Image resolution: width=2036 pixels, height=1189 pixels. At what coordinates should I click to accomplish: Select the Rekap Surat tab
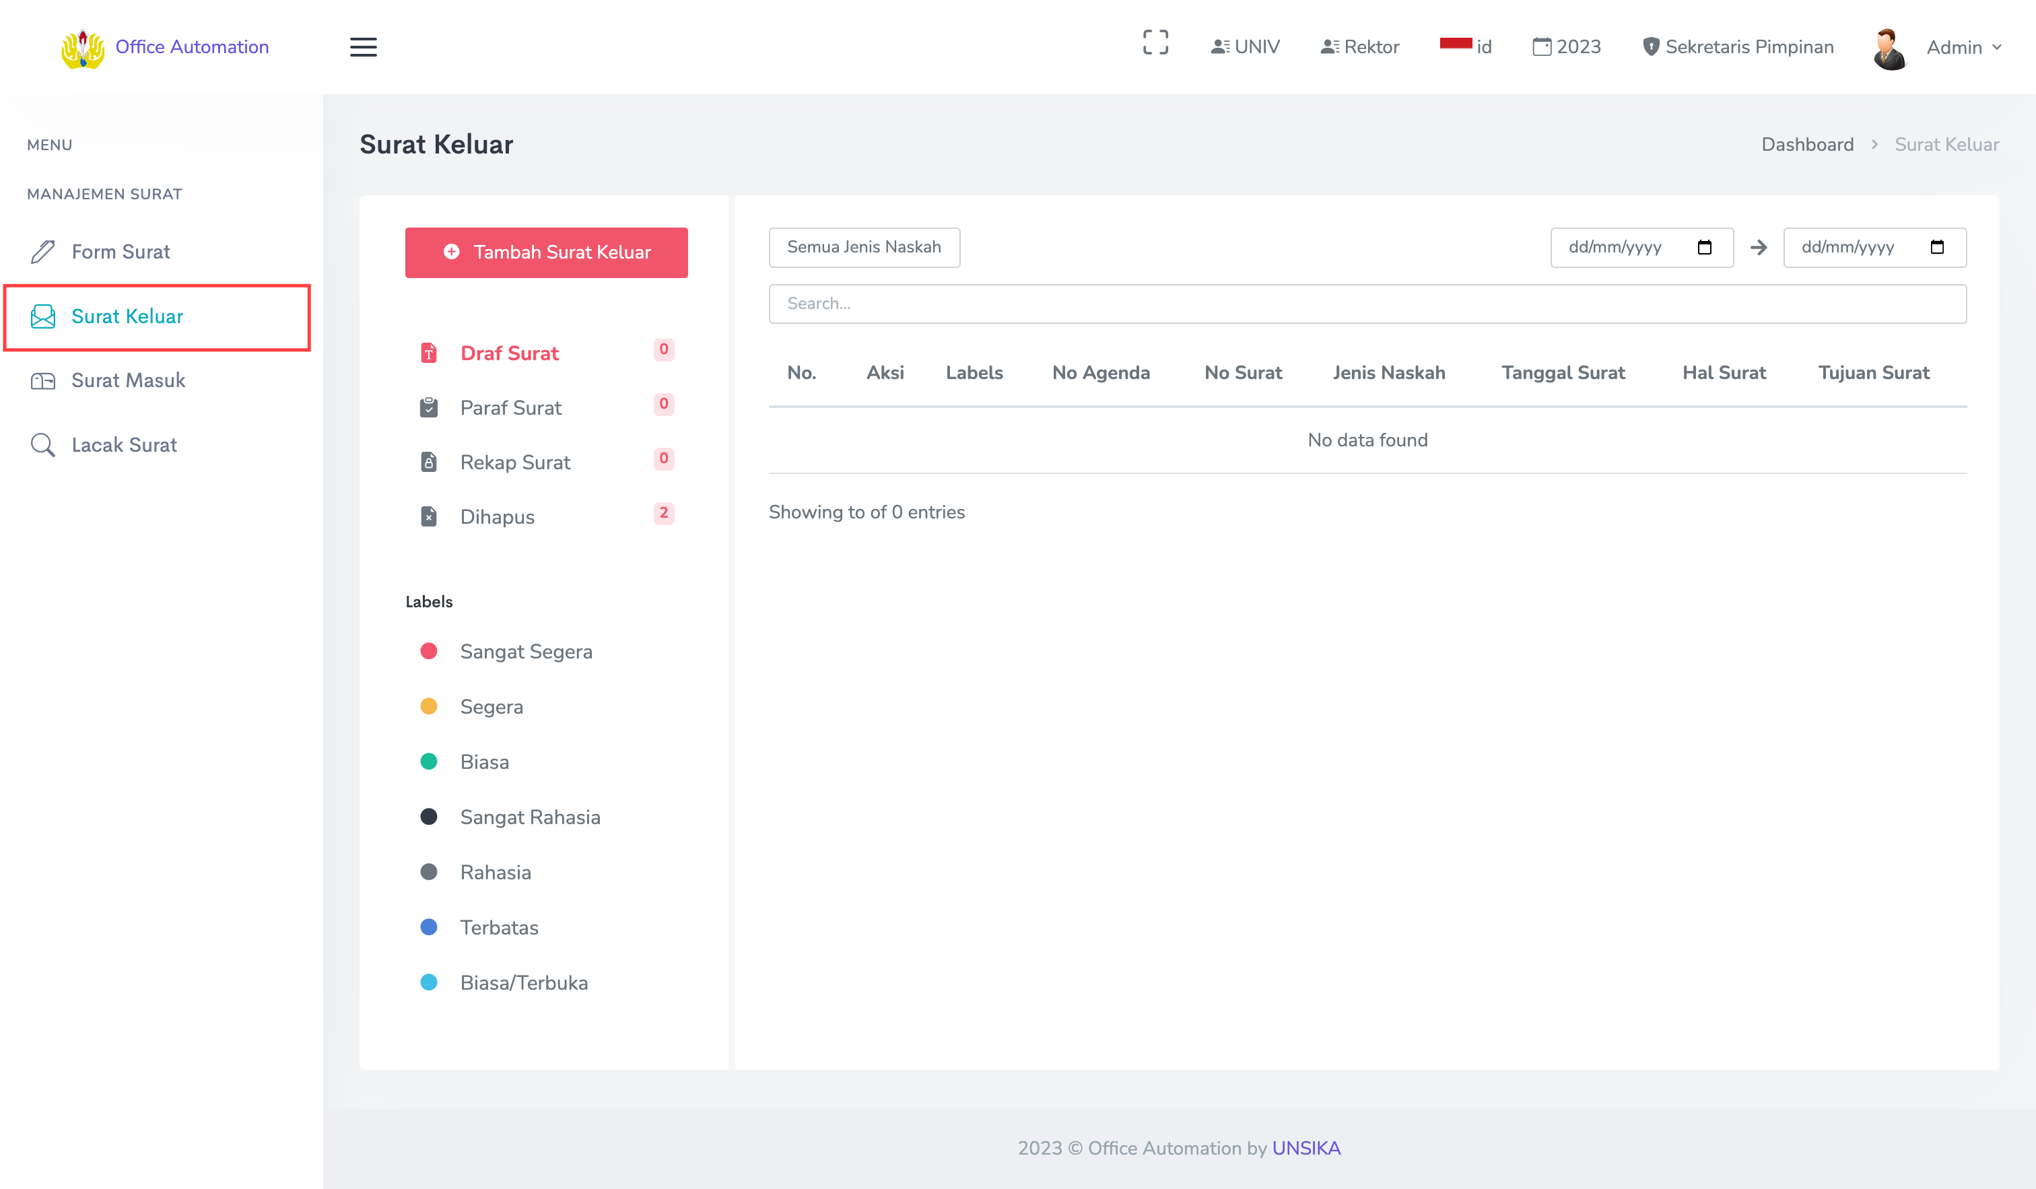click(514, 462)
